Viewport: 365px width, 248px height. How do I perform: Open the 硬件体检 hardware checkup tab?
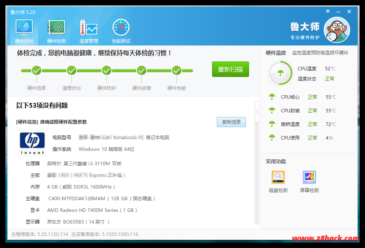click(24, 31)
